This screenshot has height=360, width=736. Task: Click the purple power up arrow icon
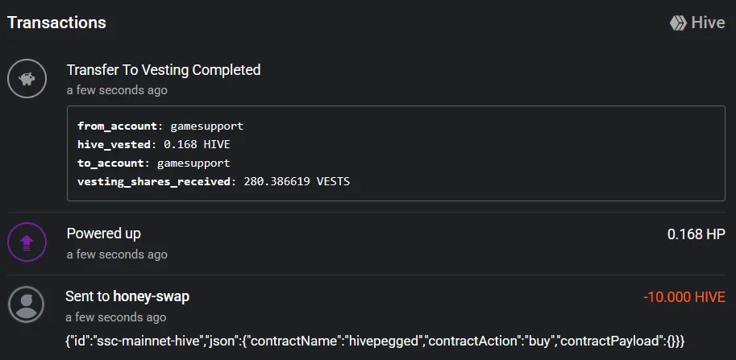tap(27, 242)
